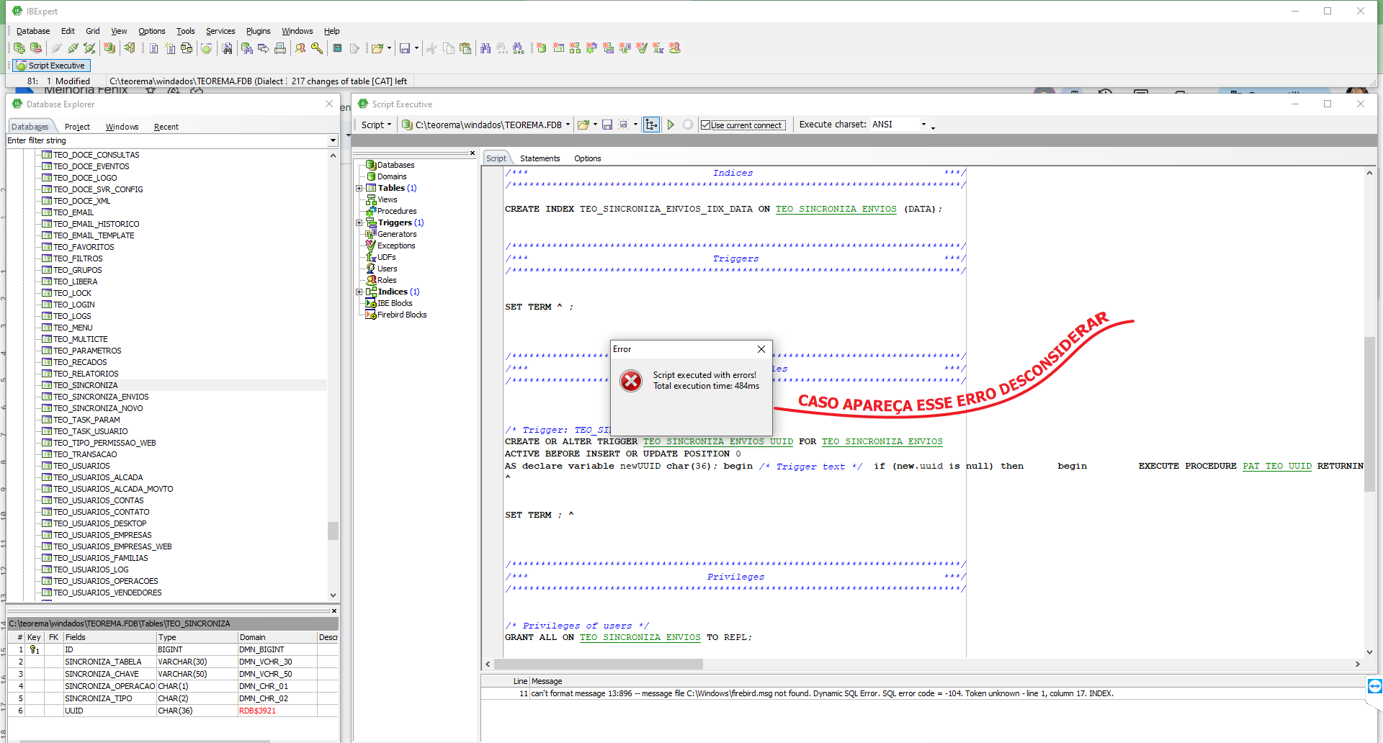Click the Enter filter string field
Image resolution: width=1383 pixels, height=743 pixels.
(x=167, y=140)
